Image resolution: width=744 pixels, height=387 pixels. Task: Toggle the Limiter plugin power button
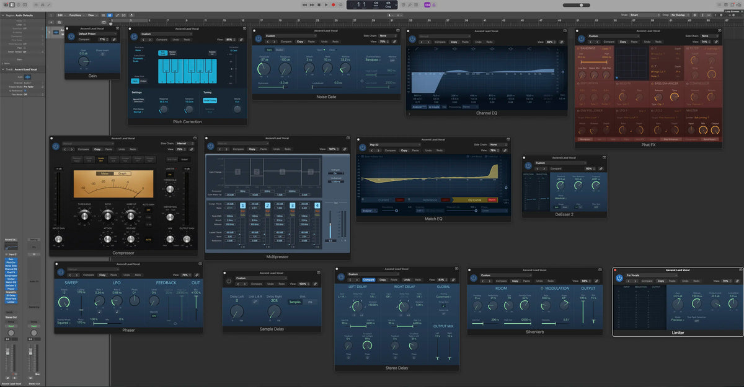point(619,278)
